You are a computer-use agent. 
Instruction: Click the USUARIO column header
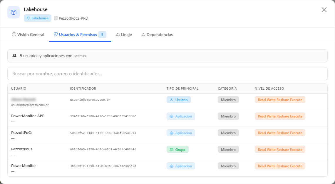[x=19, y=88]
